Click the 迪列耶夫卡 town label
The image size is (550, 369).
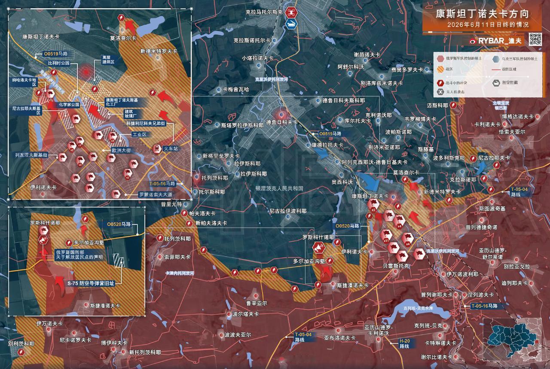(514, 283)
